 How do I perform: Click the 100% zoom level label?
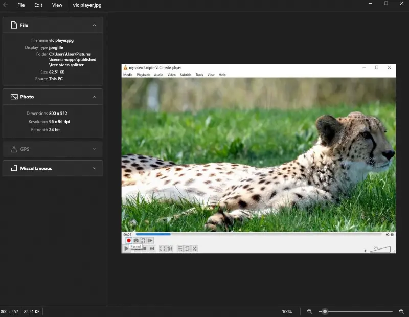[287, 312]
